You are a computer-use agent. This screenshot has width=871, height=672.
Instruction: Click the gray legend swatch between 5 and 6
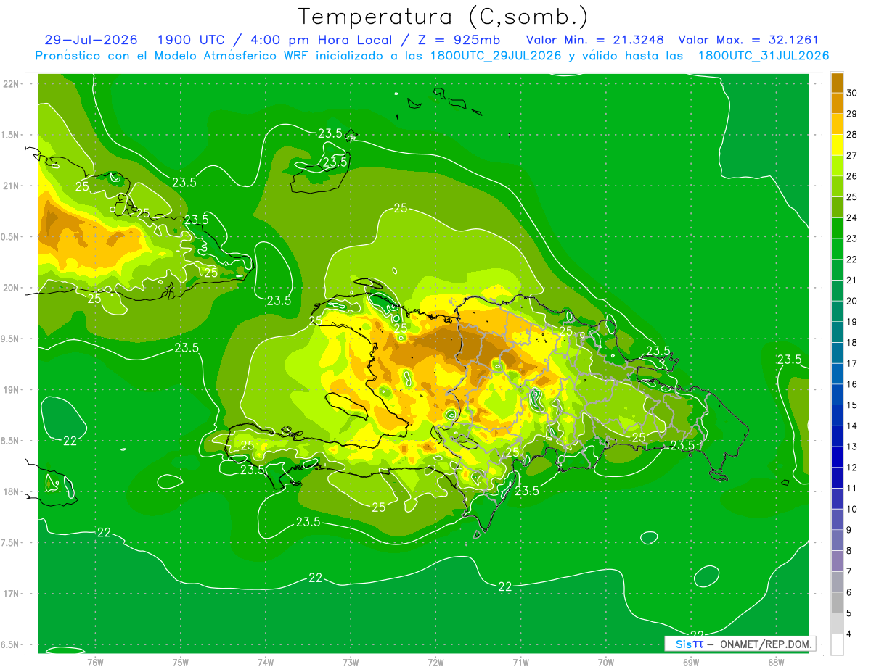[x=837, y=603]
